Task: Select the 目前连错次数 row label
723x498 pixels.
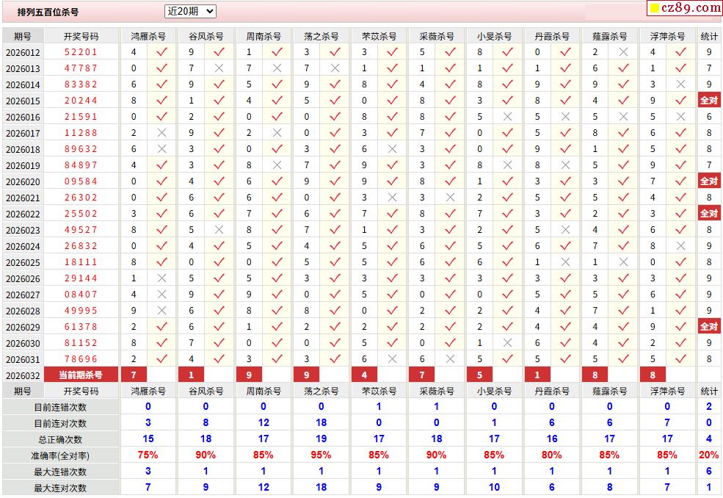Action: coord(60,408)
